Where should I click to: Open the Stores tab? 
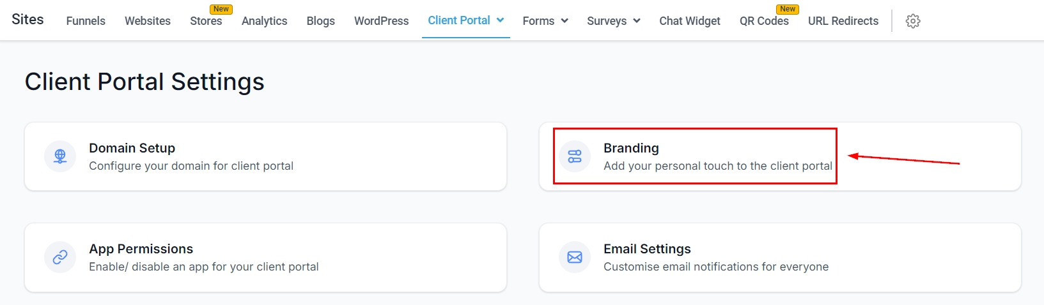point(206,21)
